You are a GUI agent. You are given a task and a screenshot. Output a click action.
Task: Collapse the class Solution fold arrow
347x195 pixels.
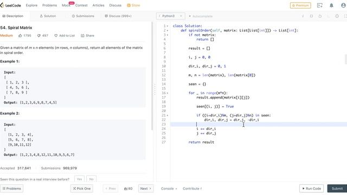click(168, 26)
